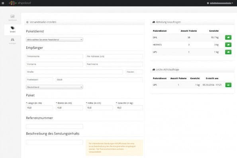Click the Breite (in cm) field
The image size is (237, 158).
click(69, 108)
